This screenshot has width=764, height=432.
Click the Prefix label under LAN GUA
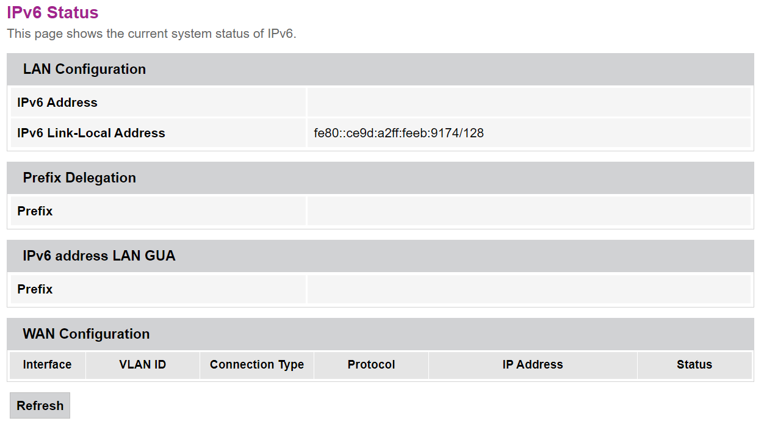[35, 289]
